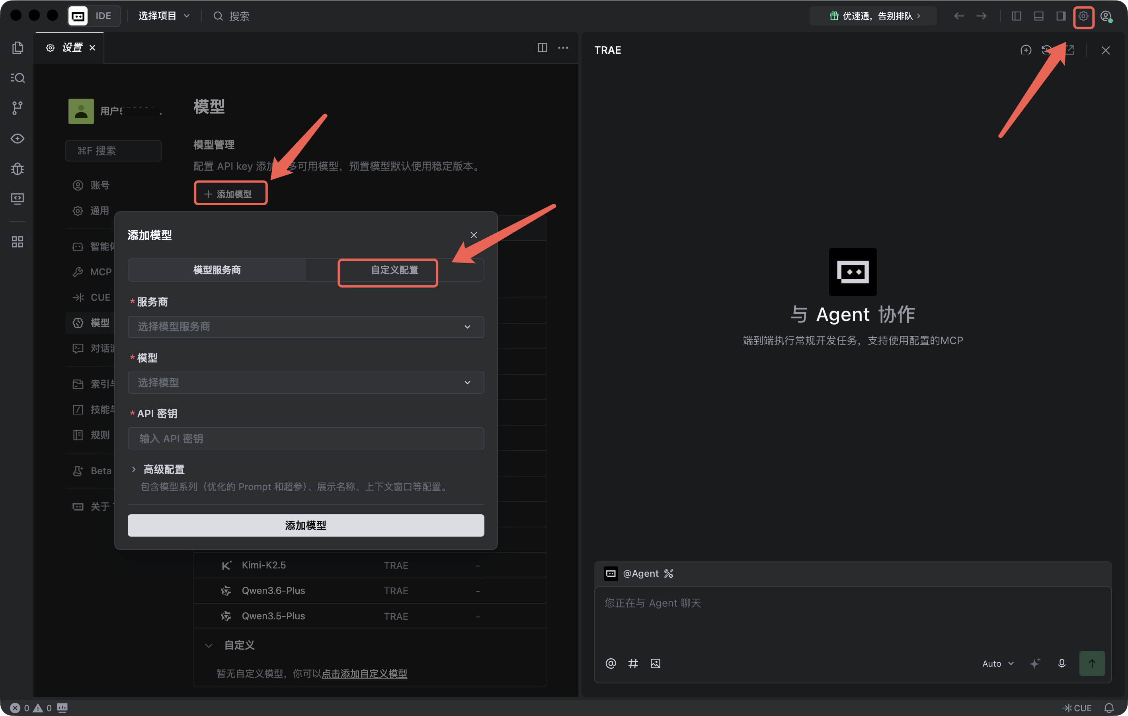Focus the ⌘F 搜索 settings field
This screenshot has height=716, width=1128.
[x=114, y=150]
